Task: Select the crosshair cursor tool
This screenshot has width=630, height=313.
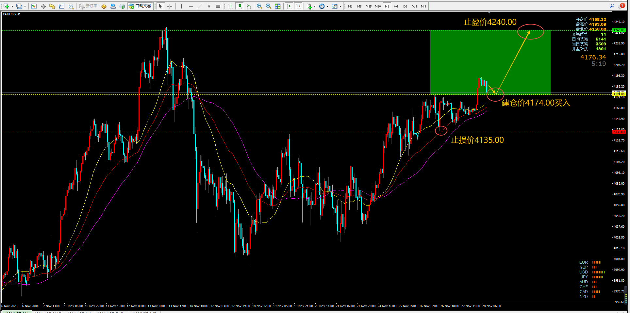Action: (170, 6)
